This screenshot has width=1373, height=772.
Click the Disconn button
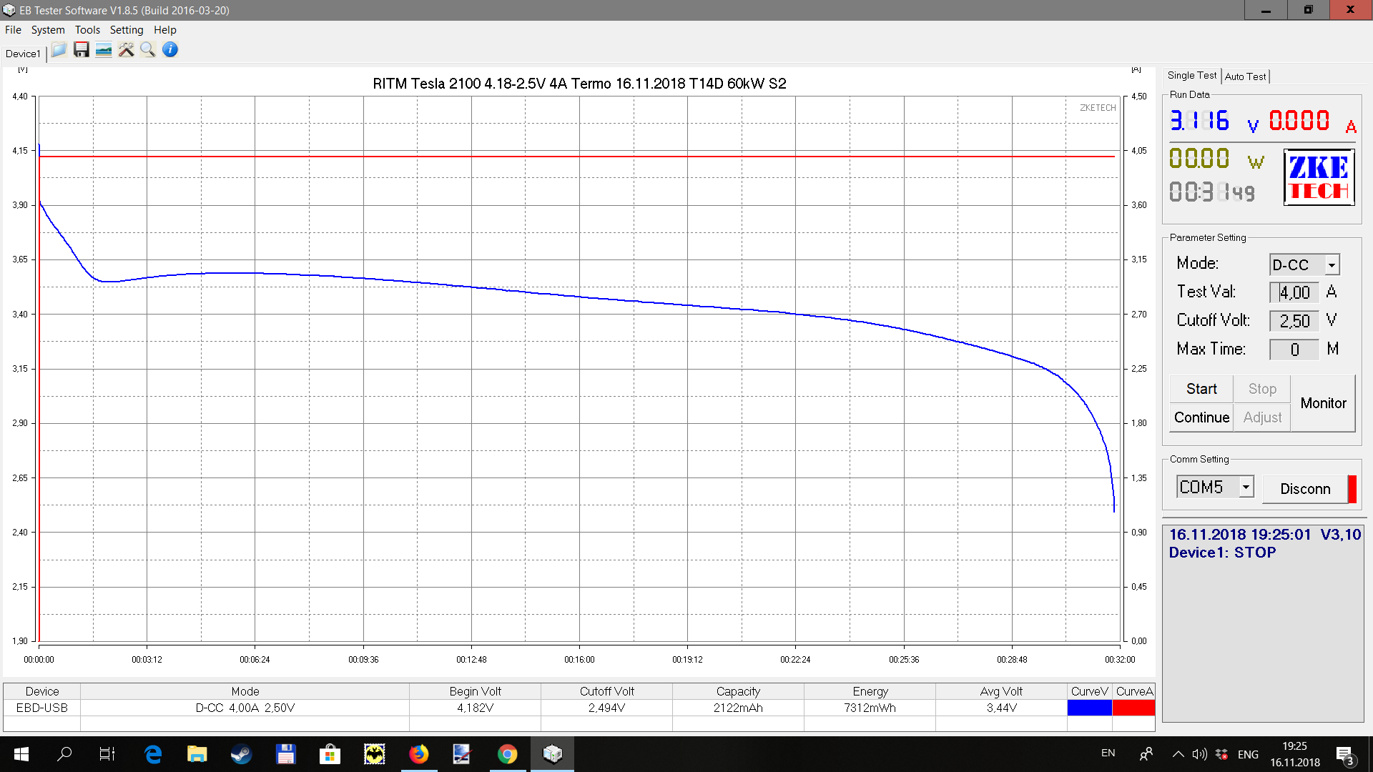click(1305, 489)
